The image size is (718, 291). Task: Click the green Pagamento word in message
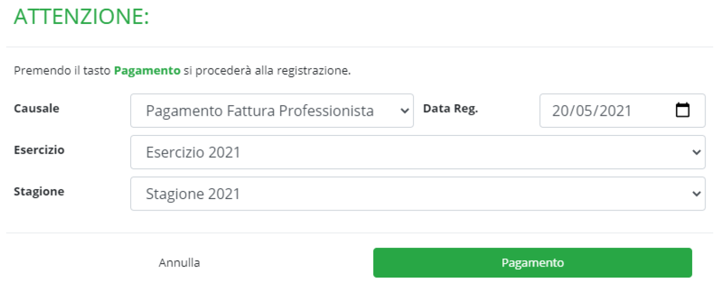click(147, 71)
